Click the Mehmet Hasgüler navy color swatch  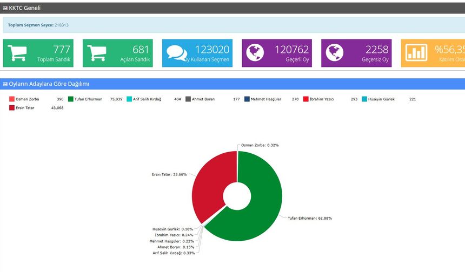(247, 99)
